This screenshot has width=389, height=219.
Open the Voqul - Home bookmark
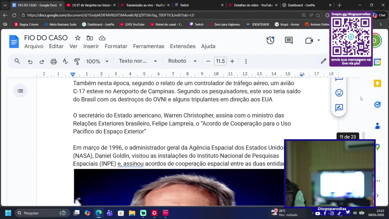tap(287, 24)
